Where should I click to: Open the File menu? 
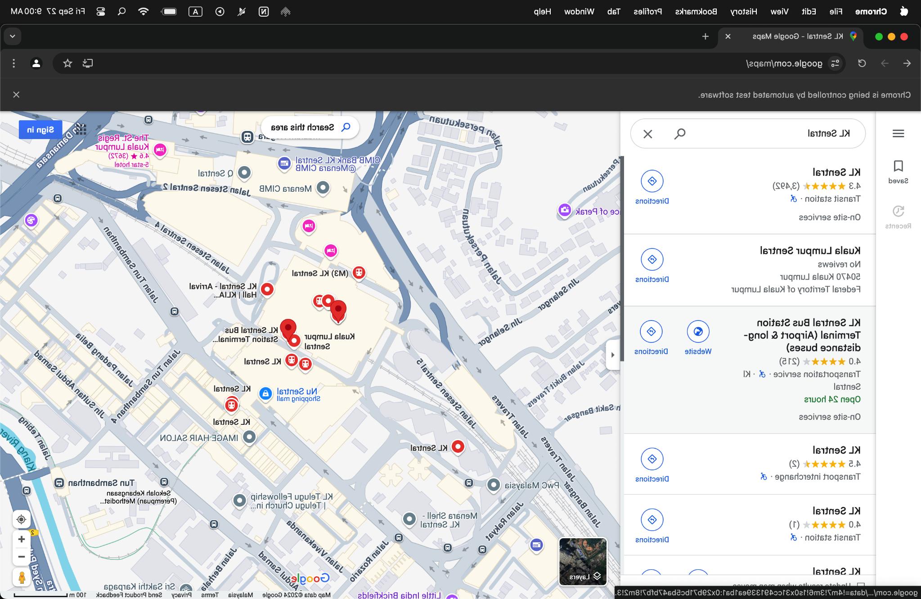(836, 12)
